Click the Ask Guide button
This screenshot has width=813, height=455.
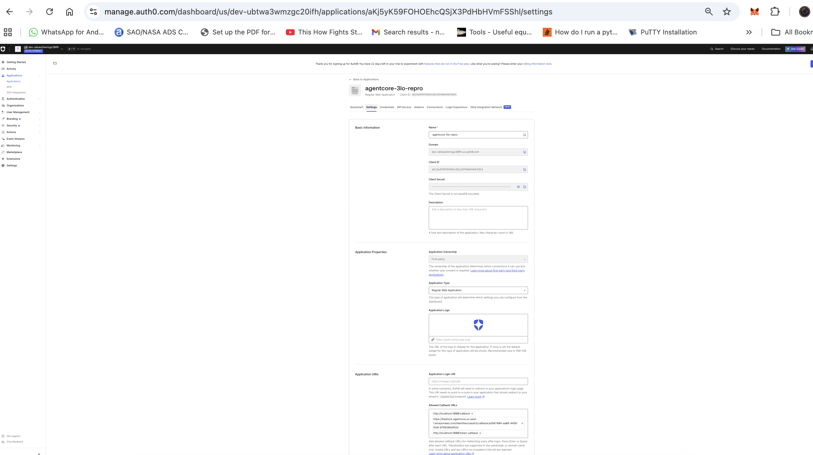[x=795, y=49]
